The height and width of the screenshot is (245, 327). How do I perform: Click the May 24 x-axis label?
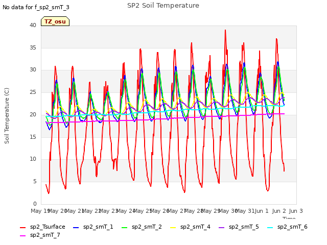pos(126,211)
